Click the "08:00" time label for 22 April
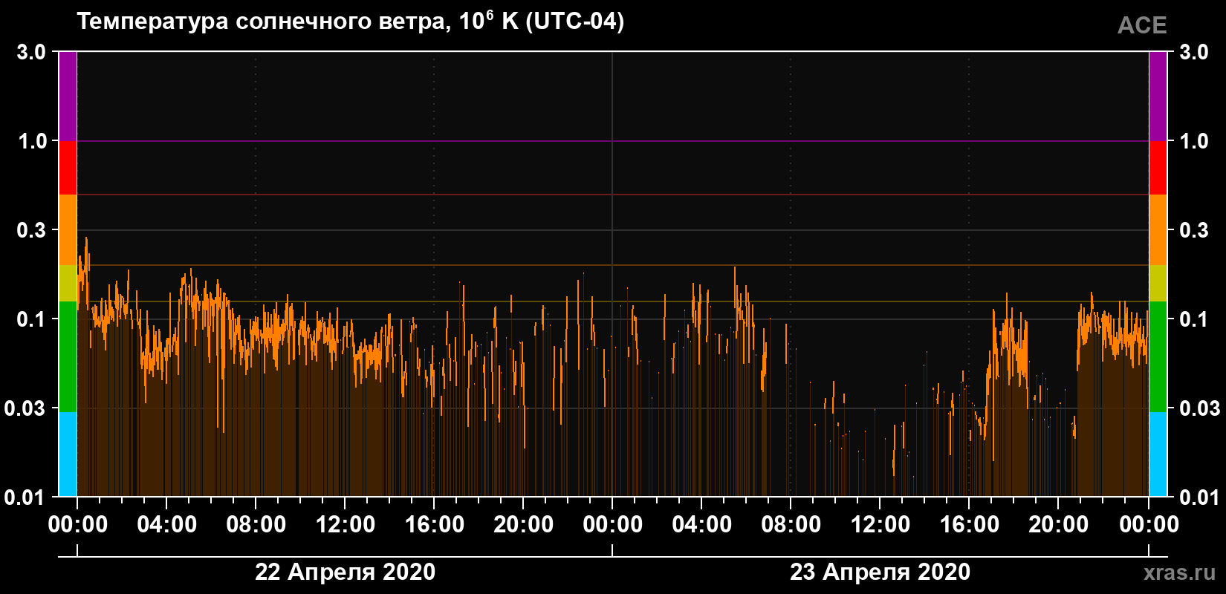 (x=256, y=525)
